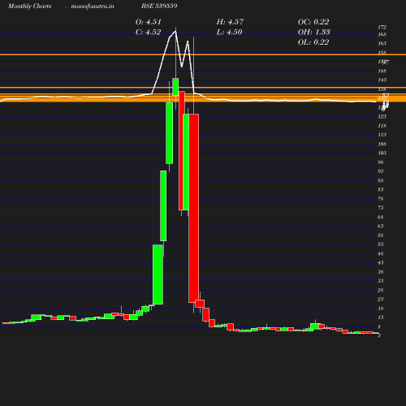Screen dimensions: 406x406
Task: Select the low value "L: 4.50"
Action: click(x=230, y=32)
